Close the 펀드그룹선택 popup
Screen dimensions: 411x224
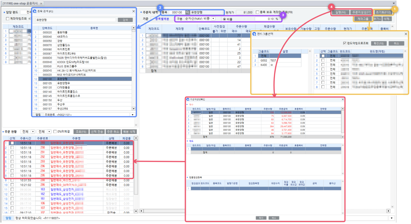[x=406, y=34]
